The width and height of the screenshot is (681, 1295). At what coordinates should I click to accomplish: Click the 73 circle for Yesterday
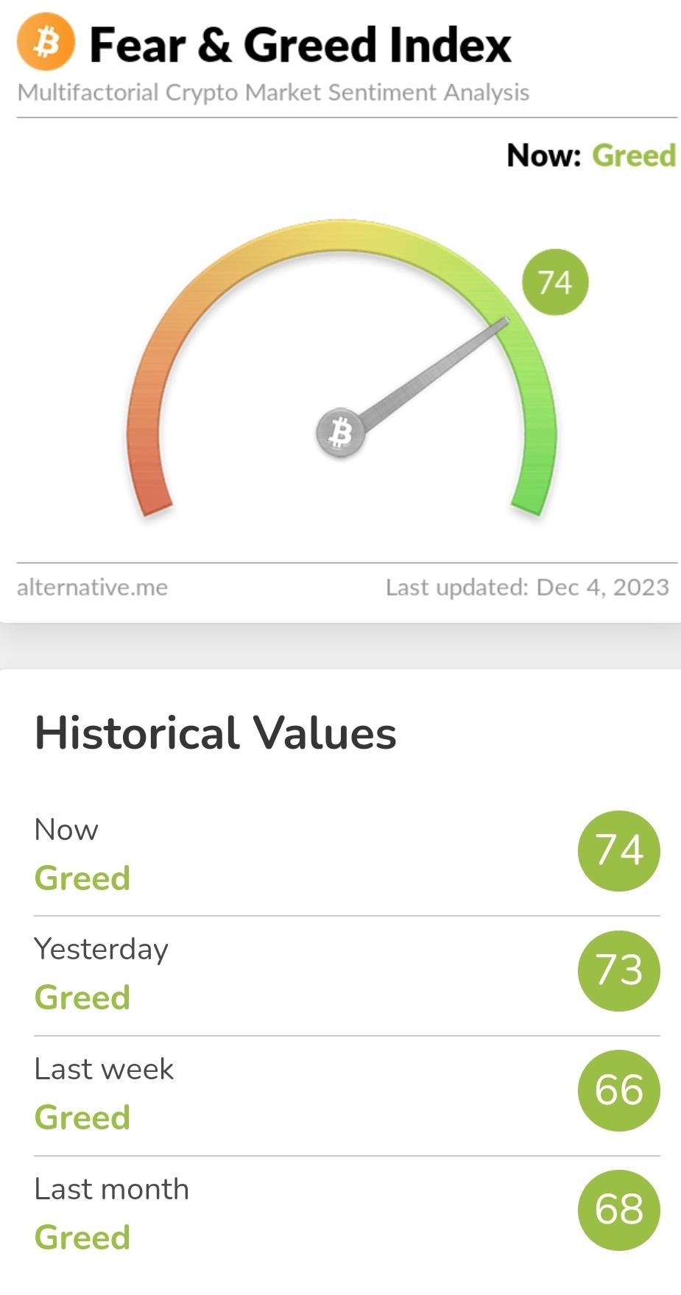pos(619,970)
